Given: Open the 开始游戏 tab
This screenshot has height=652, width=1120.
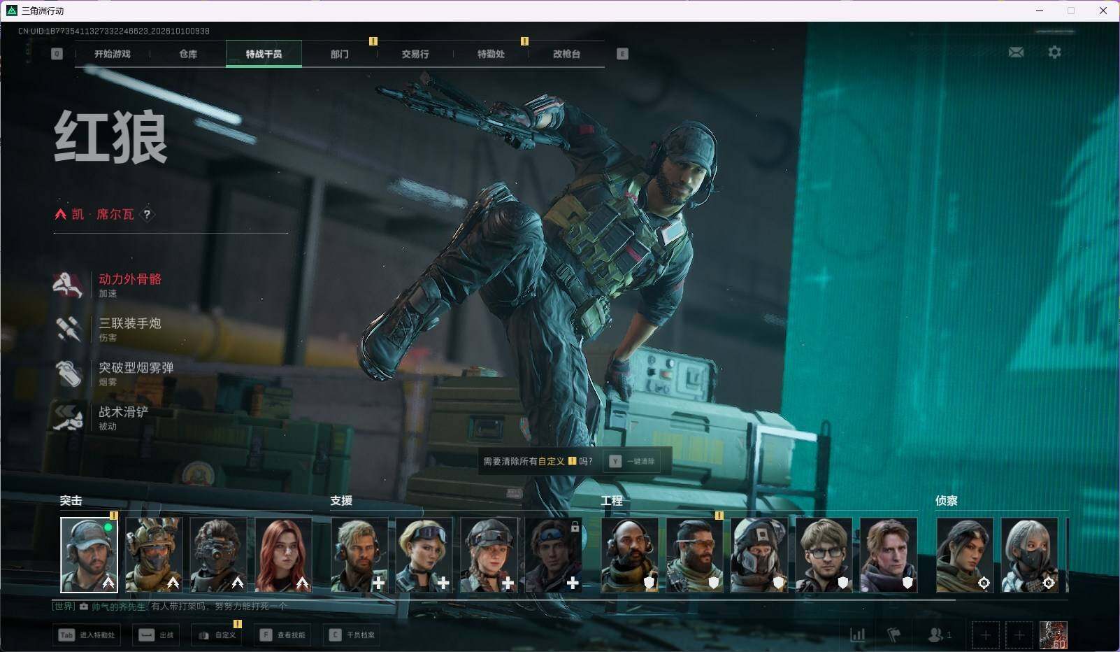Looking at the screenshot, I should click(113, 54).
